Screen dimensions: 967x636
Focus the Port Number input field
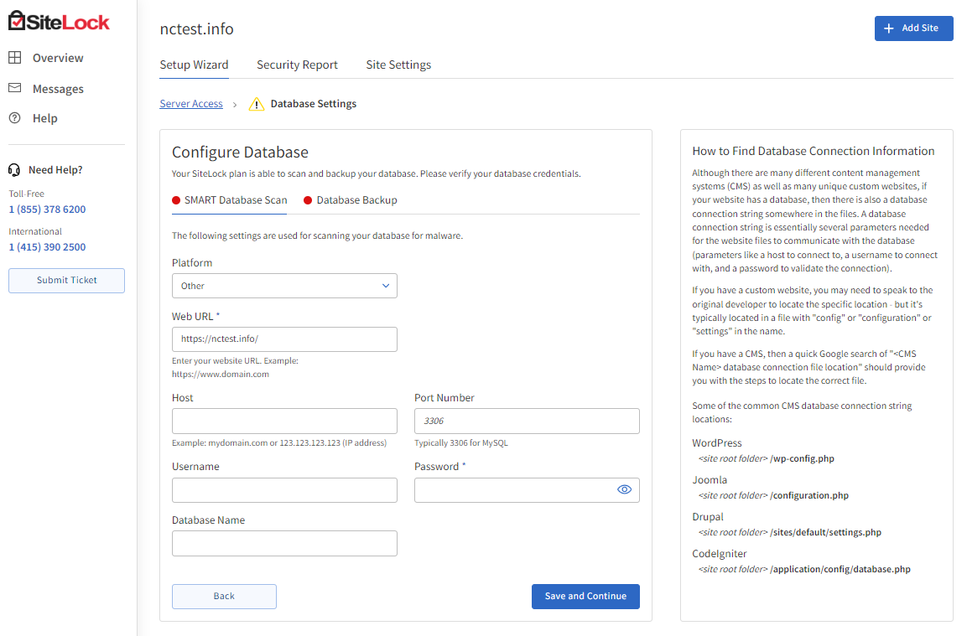click(x=527, y=421)
